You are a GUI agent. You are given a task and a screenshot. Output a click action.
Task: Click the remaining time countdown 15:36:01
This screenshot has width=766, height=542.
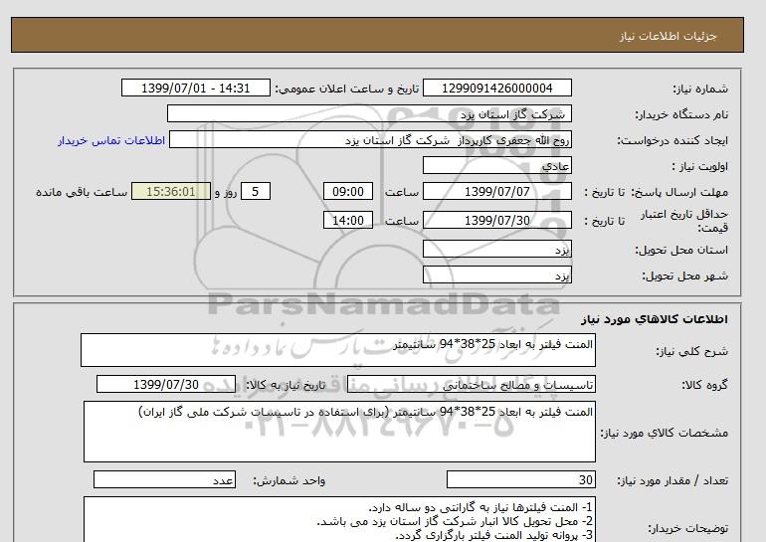[171, 191]
